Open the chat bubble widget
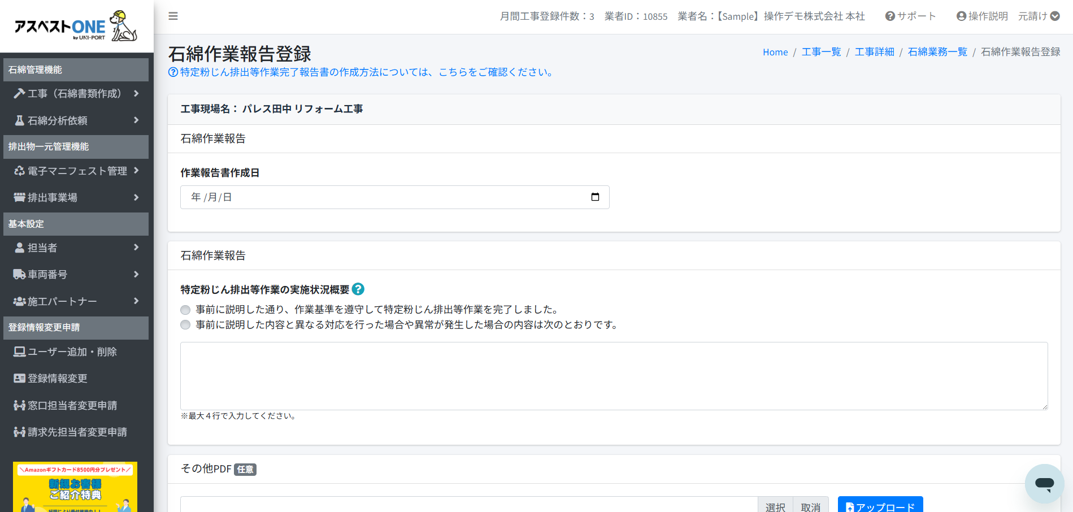1073x512 pixels. (x=1044, y=483)
